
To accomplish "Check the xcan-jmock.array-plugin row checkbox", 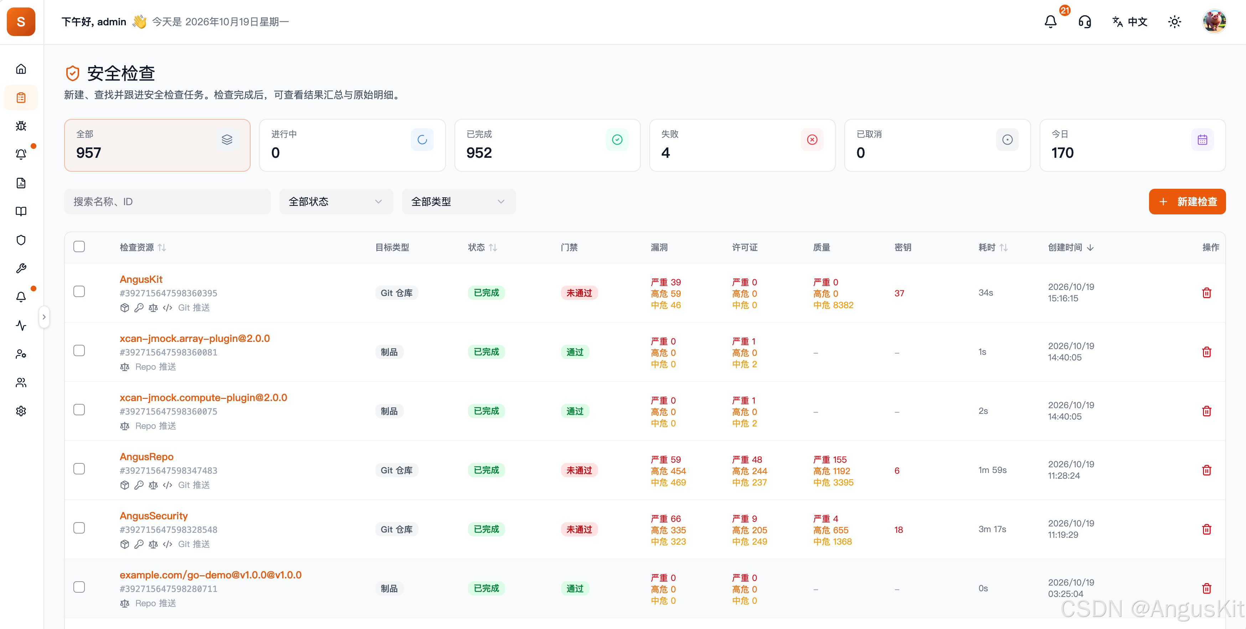I will pyautogui.click(x=79, y=350).
